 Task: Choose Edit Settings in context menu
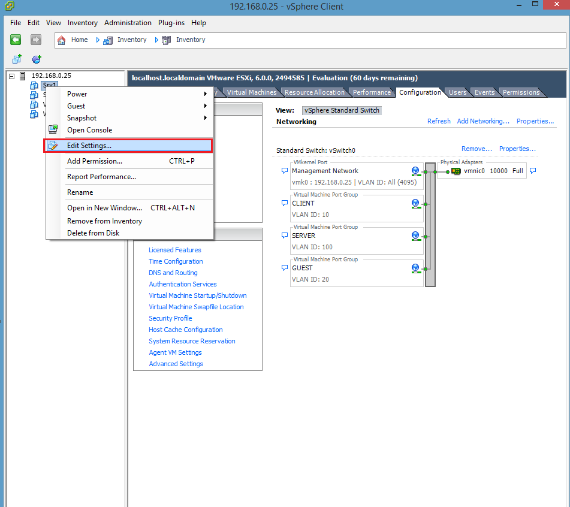tap(128, 146)
